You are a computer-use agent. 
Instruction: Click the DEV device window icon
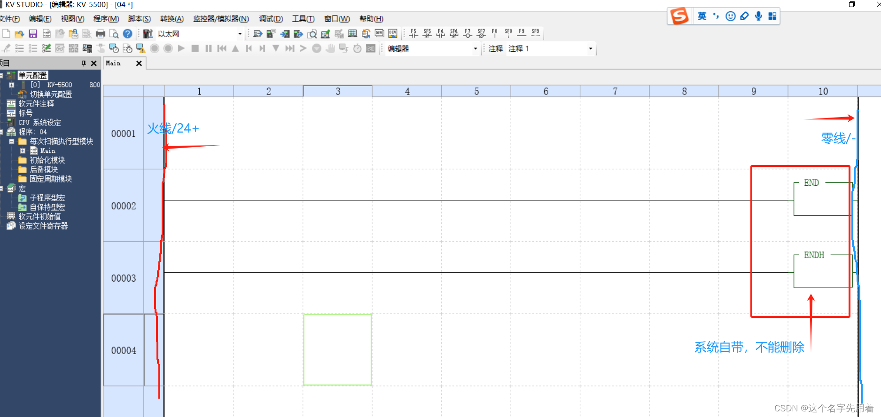coord(380,34)
